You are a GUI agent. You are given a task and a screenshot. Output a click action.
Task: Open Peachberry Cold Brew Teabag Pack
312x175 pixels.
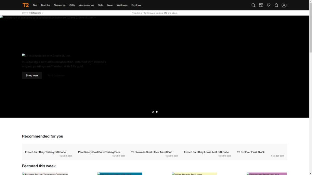pyautogui.click(x=99, y=152)
